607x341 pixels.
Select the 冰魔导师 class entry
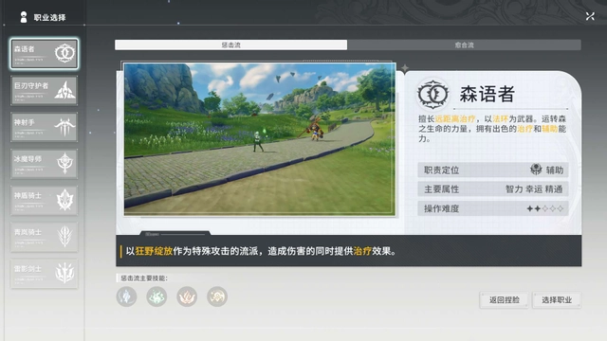coord(45,164)
